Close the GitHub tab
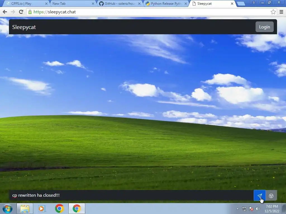The height and width of the screenshot is (214, 286). click(x=139, y=4)
